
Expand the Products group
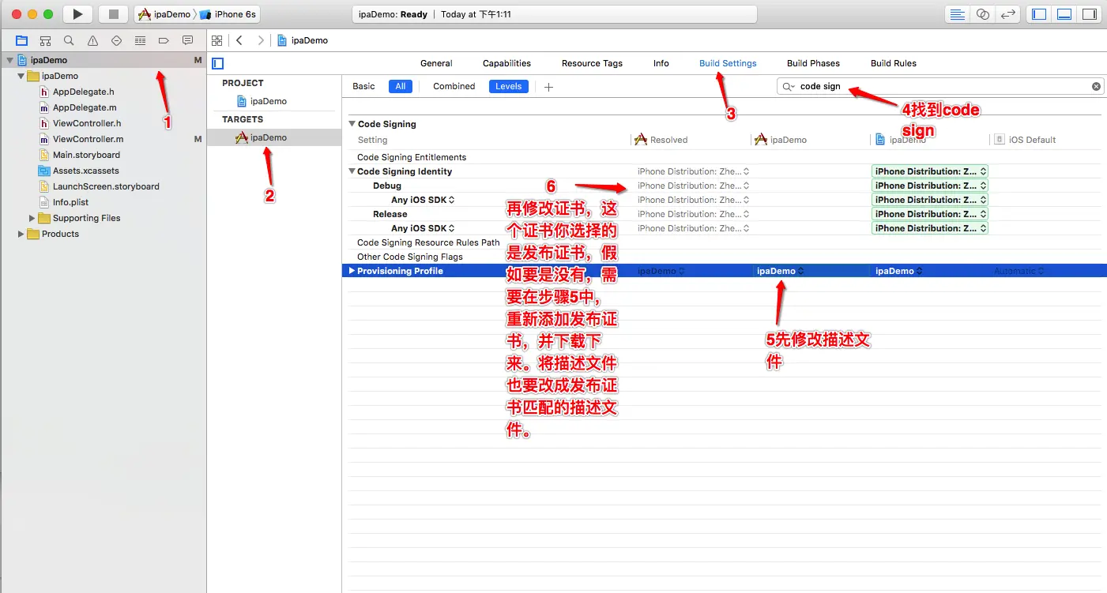coord(21,234)
